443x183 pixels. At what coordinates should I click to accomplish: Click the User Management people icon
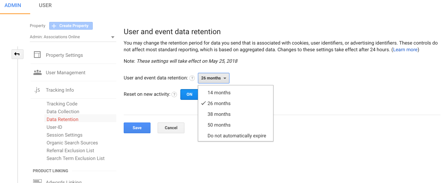pyautogui.click(x=37, y=72)
